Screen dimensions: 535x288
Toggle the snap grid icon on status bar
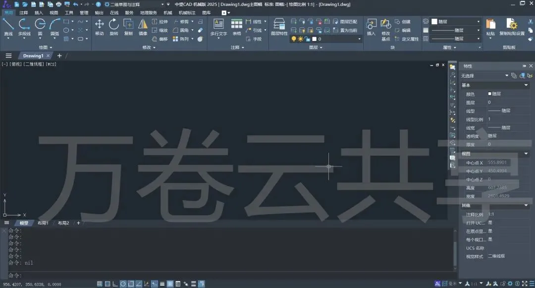tap(100, 284)
